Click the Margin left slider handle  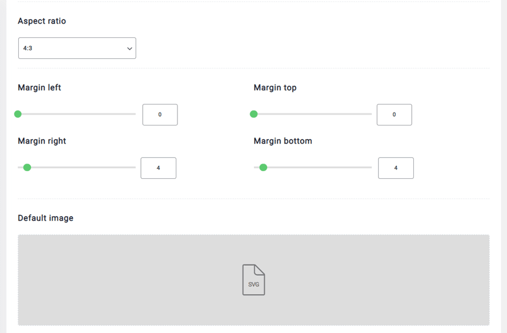(18, 114)
